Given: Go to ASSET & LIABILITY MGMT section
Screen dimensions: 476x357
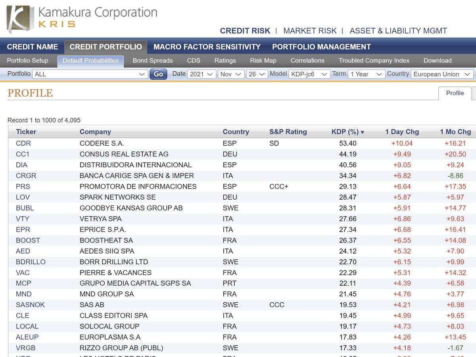Looking at the screenshot, I should coord(398,31).
